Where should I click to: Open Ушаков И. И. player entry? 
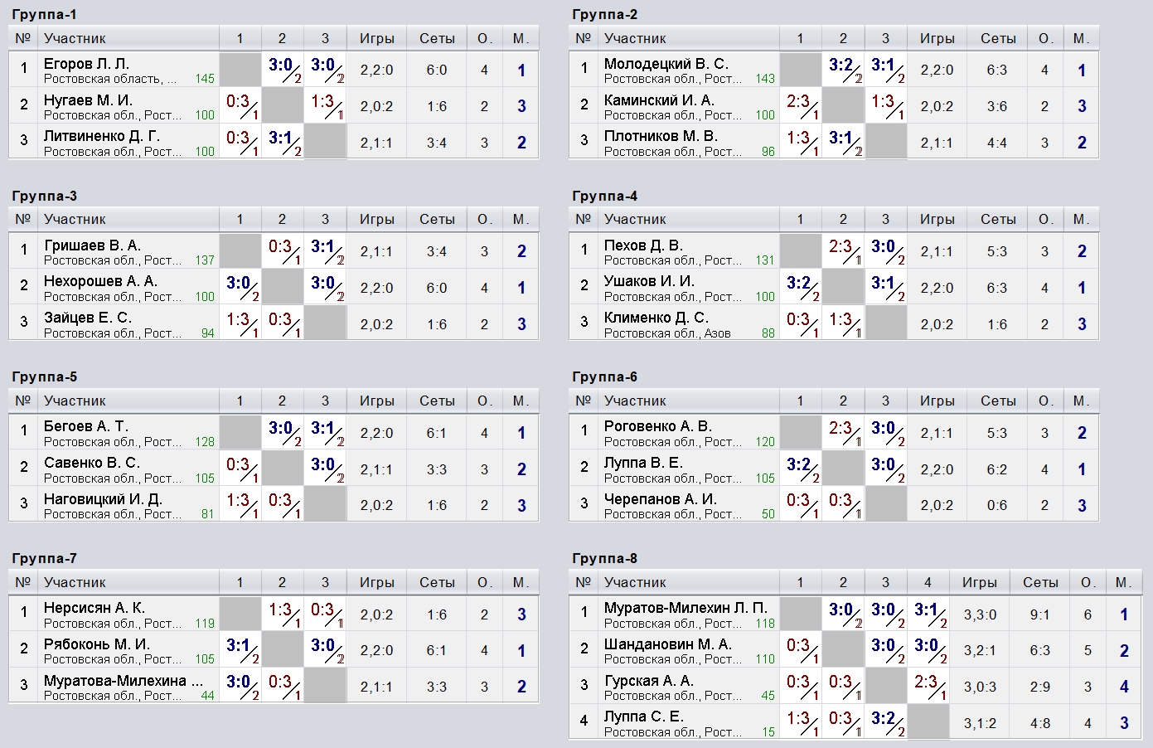click(649, 281)
